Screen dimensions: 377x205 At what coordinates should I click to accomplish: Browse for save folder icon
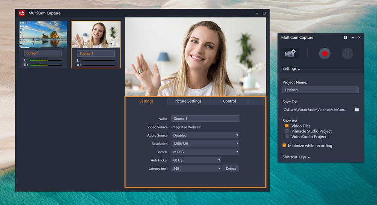357,109
